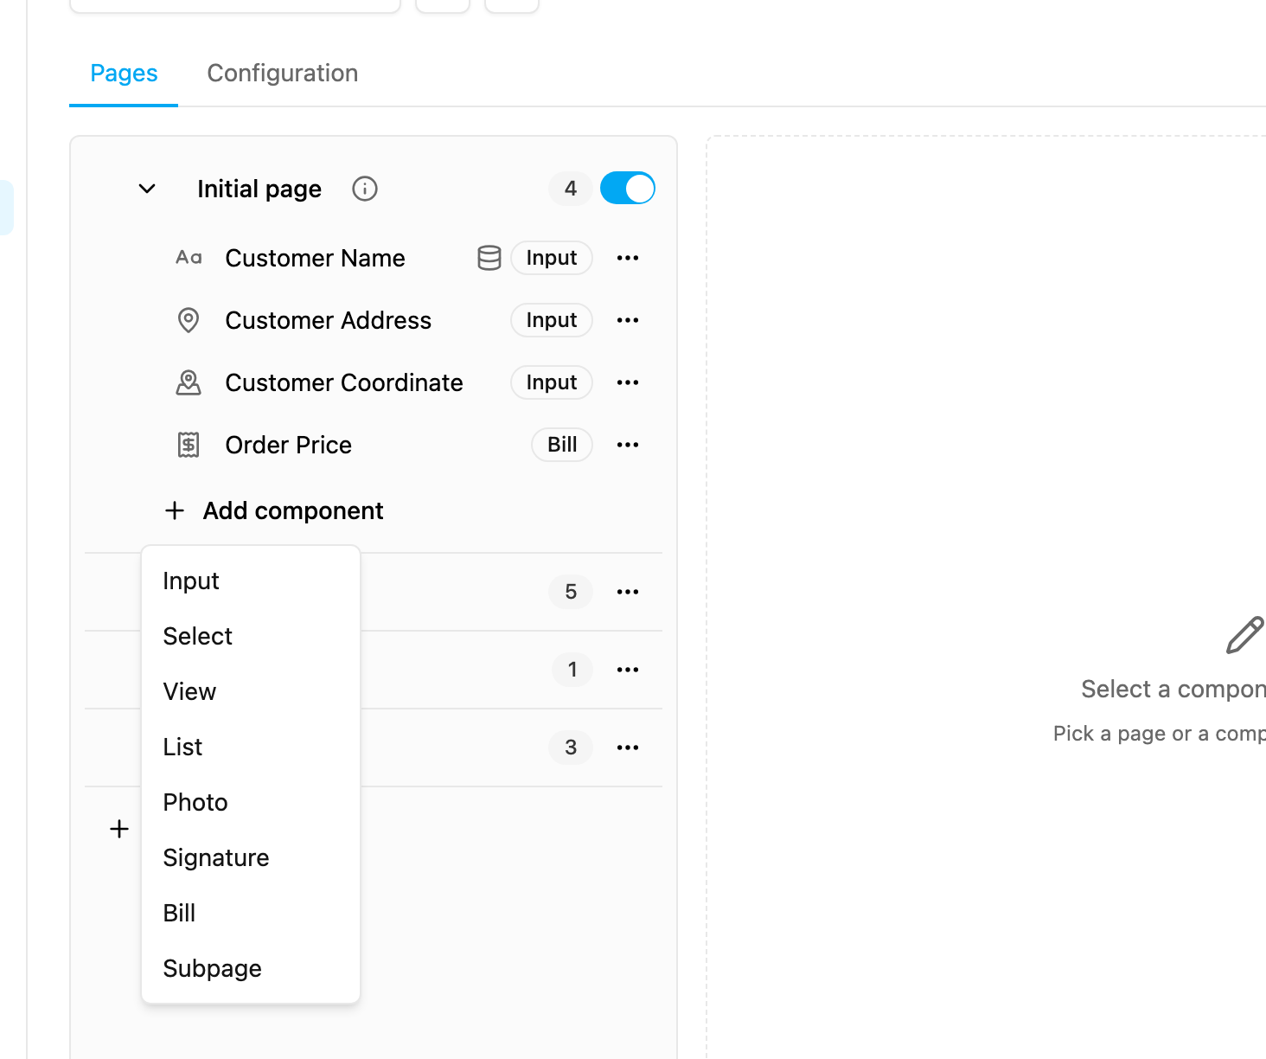
Task: Select the Order Price component
Action: point(289,445)
